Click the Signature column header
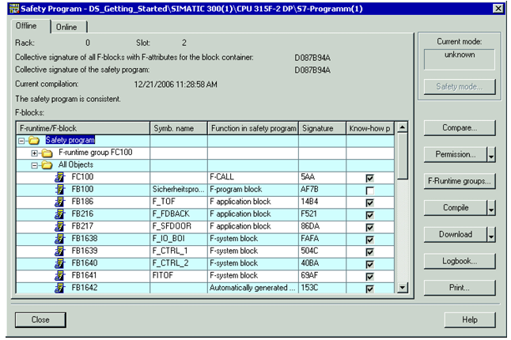511x340 pixels. pos(322,128)
